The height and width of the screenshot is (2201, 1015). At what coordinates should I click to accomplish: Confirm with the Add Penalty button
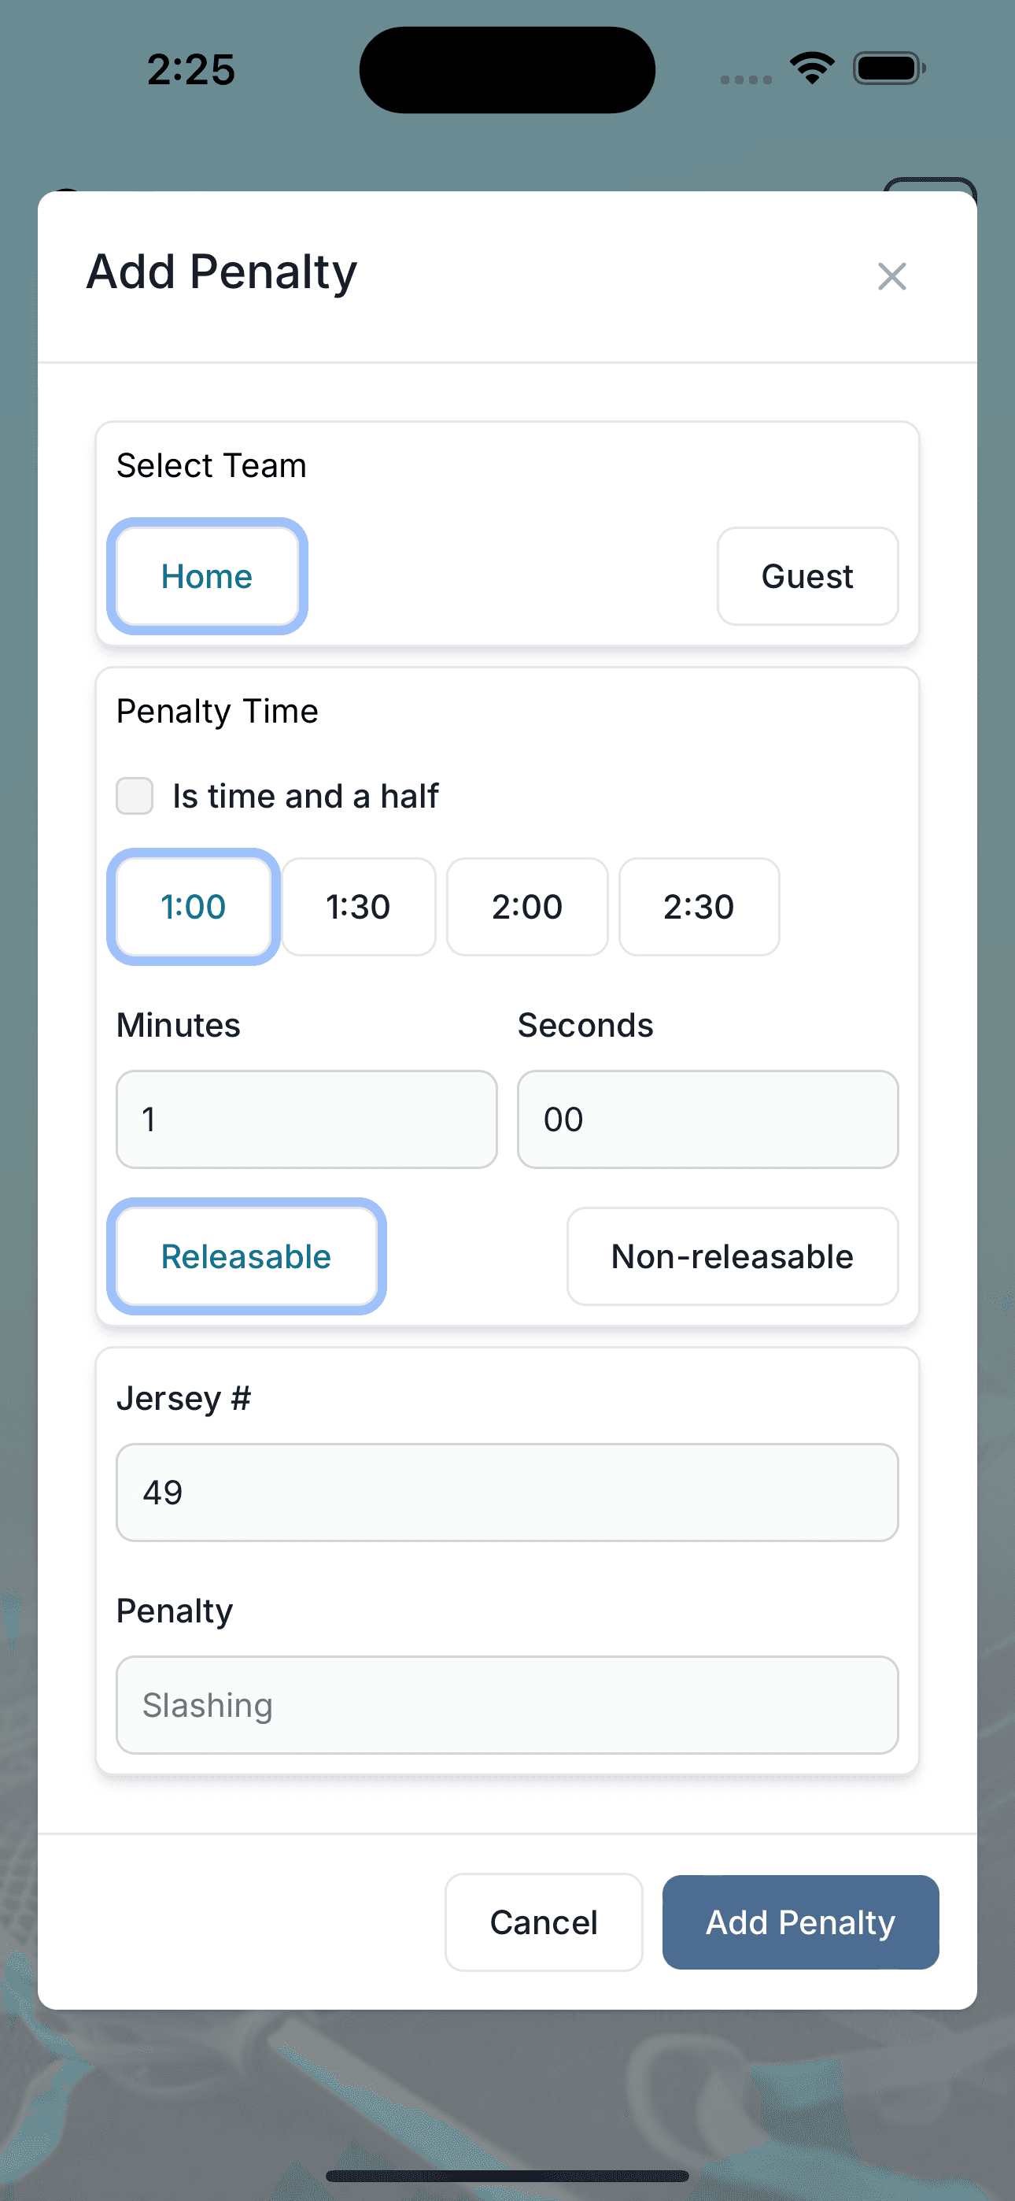pos(799,1922)
